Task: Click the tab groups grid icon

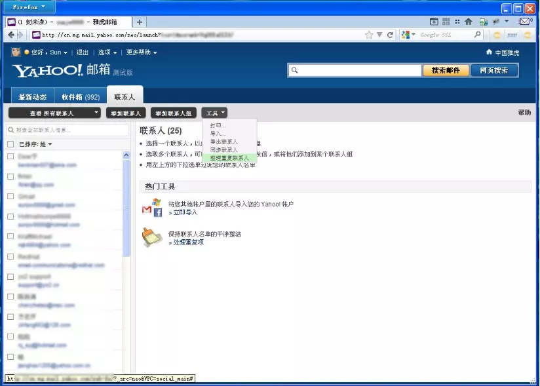Action: [446, 22]
